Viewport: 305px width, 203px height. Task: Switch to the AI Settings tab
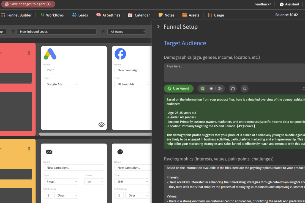click(108, 15)
